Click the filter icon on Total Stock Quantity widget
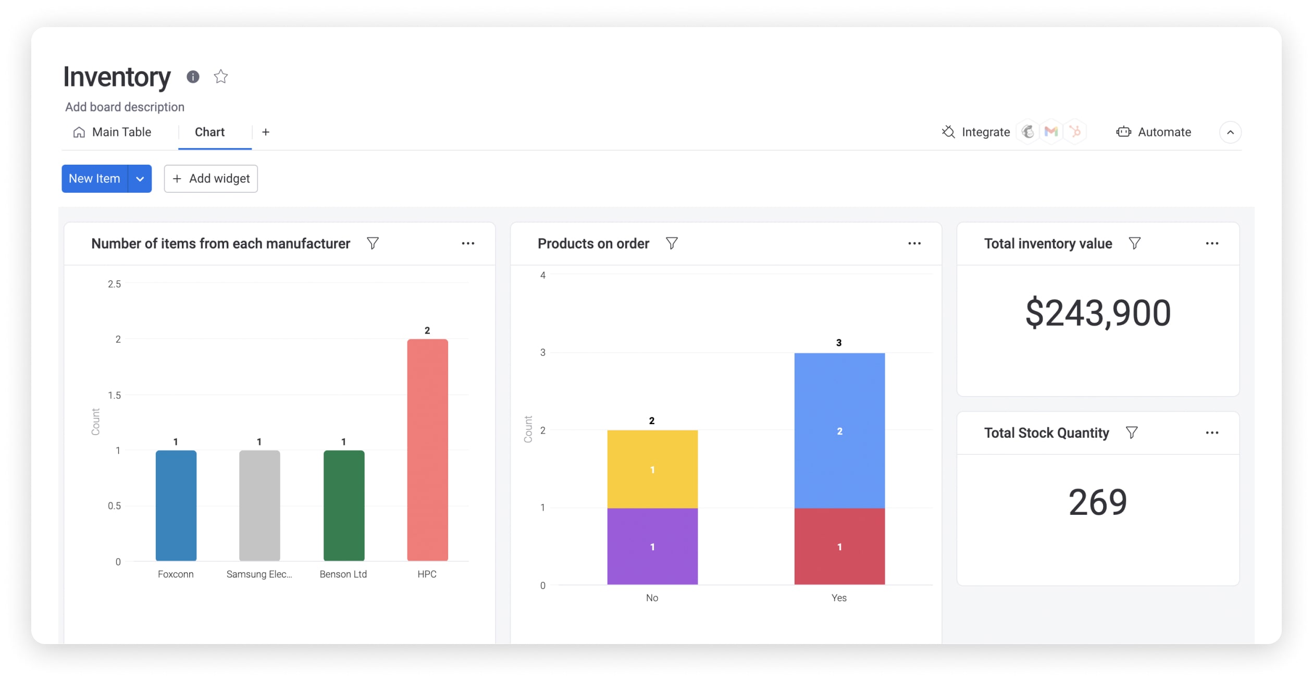Viewport: 1313px width, 680px height. tap(1130, 432)
